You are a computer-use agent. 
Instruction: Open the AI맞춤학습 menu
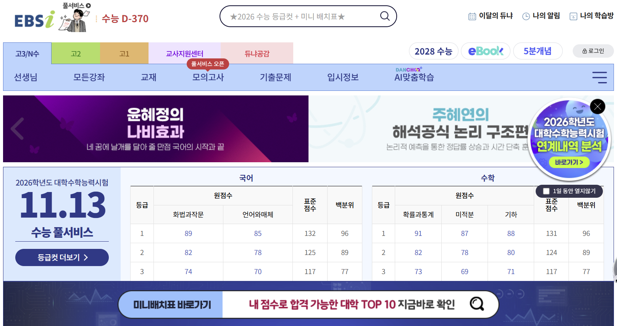pos(414,77)
